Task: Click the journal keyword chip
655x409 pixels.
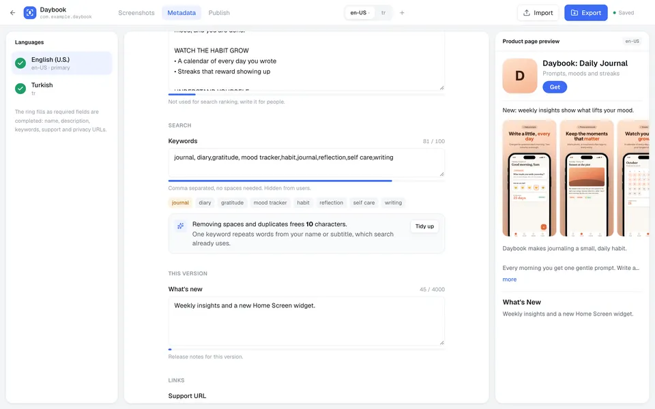Action: click(180, 202)
